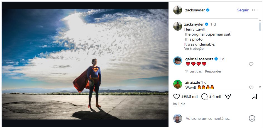
Task: Open zacksnyder profile from the header username
Action: [x=195, y=10]
